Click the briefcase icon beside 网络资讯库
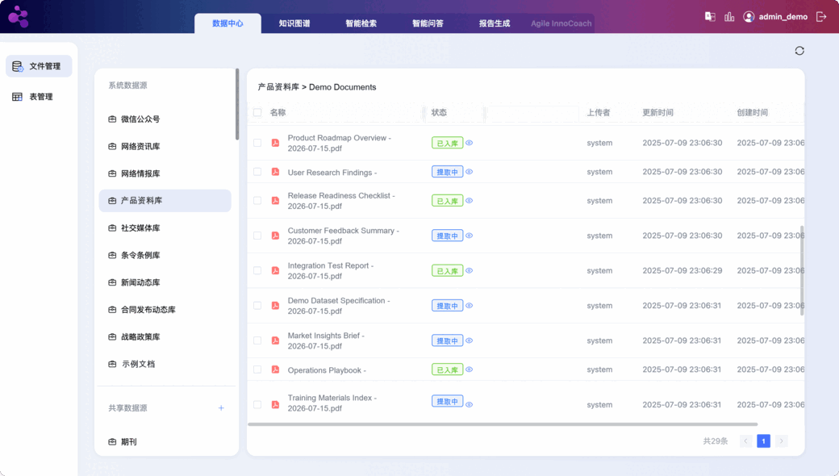Image resolution: width=839 pixels, height=476 pixels. [x=112, y=147]
